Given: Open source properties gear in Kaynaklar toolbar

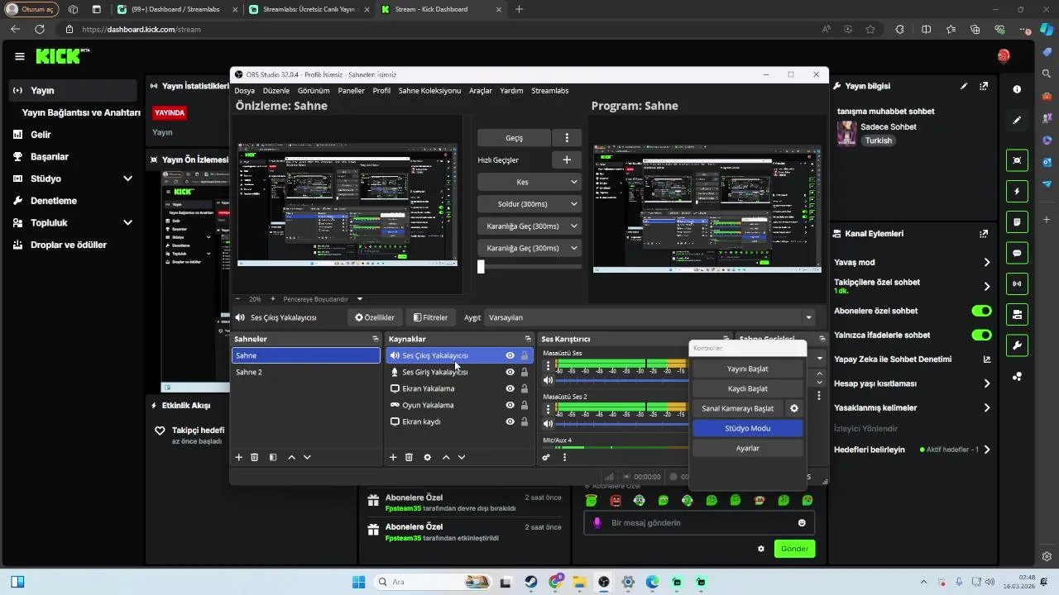Looking at the screenshot, I should coord(427,457).
